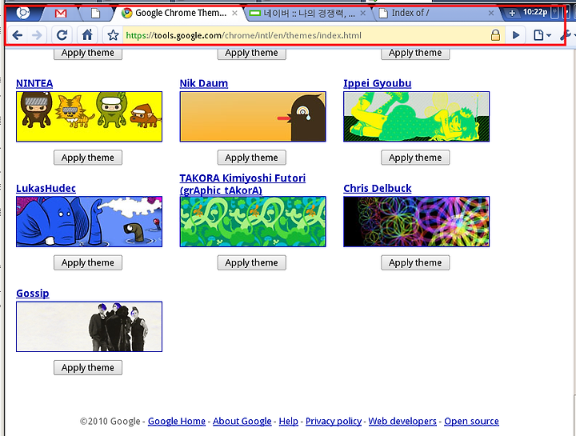Open the TAKORA Kimiyoshi Futori link
Screen dimensions: 576x436
click(x=242, y=184)
